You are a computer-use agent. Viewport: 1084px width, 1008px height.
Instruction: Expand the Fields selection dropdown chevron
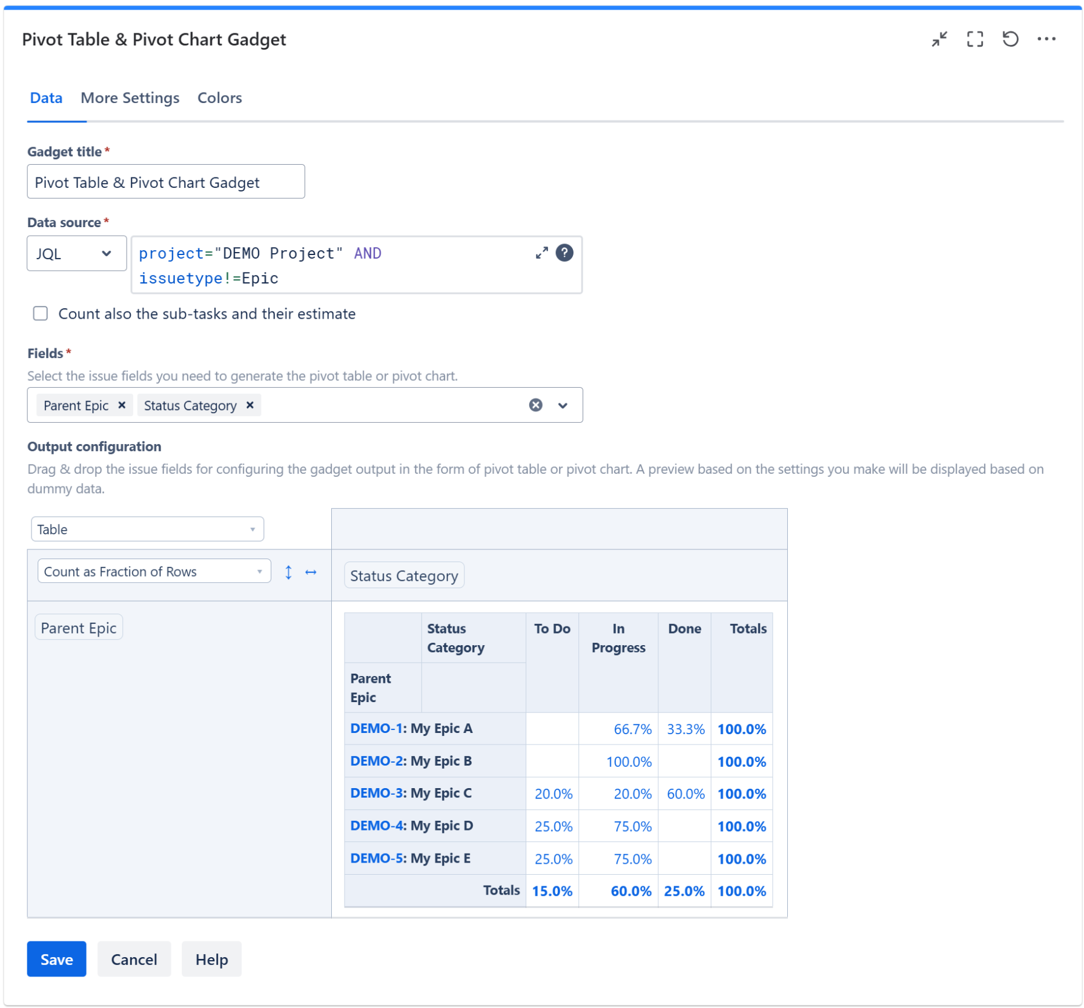point(563,406)
